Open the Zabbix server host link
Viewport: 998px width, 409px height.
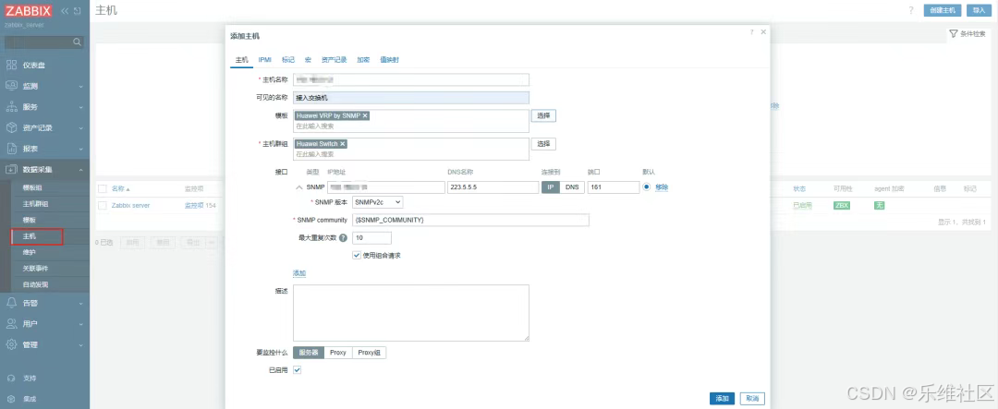(x=130, y=206)
